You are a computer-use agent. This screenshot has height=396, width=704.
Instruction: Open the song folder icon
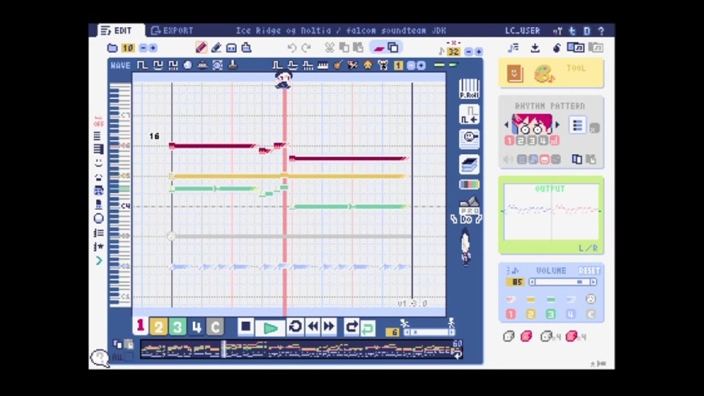click(x=112, y=48)
